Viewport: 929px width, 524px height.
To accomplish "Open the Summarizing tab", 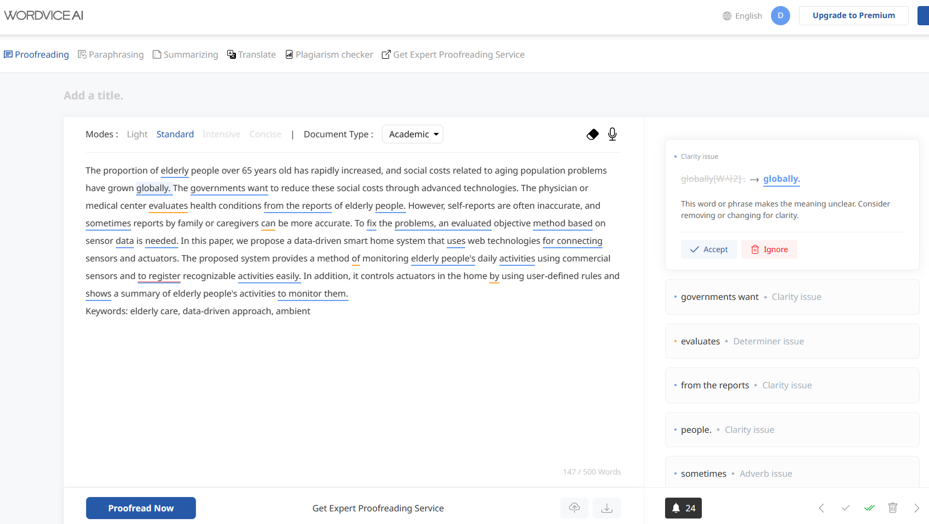I will (x=185, y=54).
